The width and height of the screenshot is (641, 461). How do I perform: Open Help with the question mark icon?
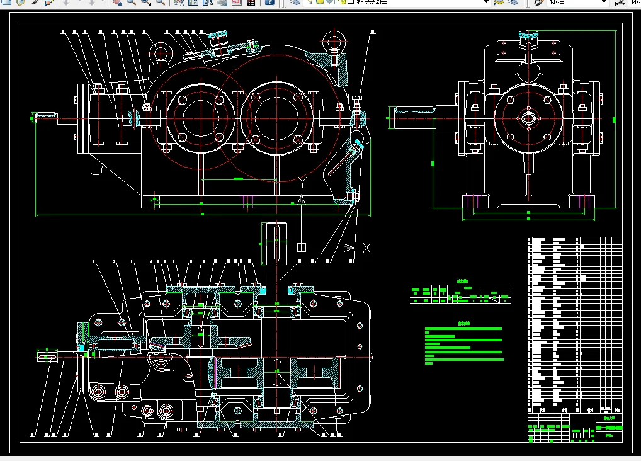pyautogui.click(x=269, y=2)
